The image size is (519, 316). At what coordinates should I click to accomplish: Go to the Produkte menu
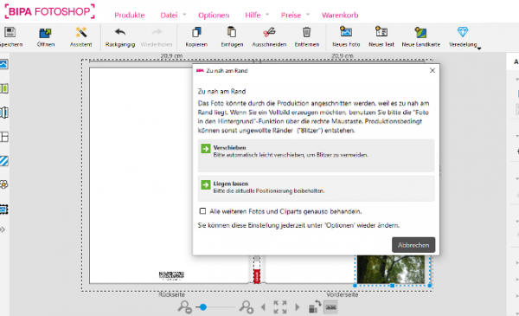(130, 16)
